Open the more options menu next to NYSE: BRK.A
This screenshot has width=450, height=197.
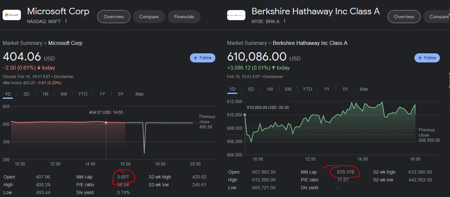[x=285, y=21]
